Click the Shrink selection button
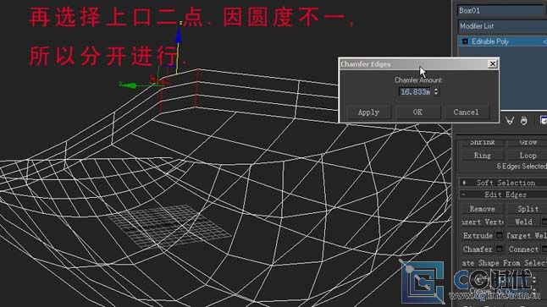The width and height of the screenshot is (547, 307). pyautogui.click(x=482, y=142)
